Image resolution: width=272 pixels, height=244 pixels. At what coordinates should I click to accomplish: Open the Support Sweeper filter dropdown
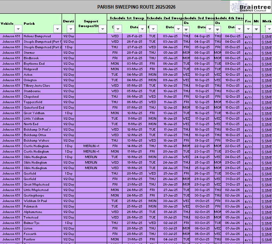[102, 29]
